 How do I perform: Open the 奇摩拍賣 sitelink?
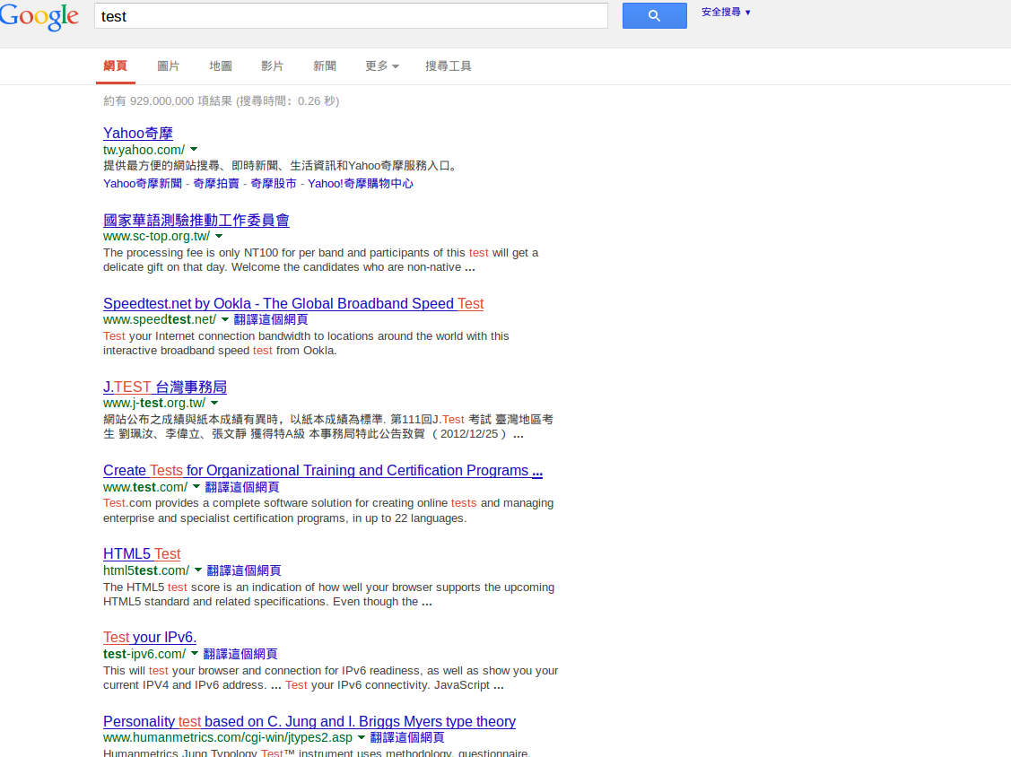(x=216, y=183)
